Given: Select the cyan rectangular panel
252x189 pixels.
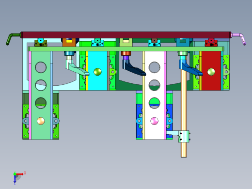Looking at the screenshot, I should (97, 71).
